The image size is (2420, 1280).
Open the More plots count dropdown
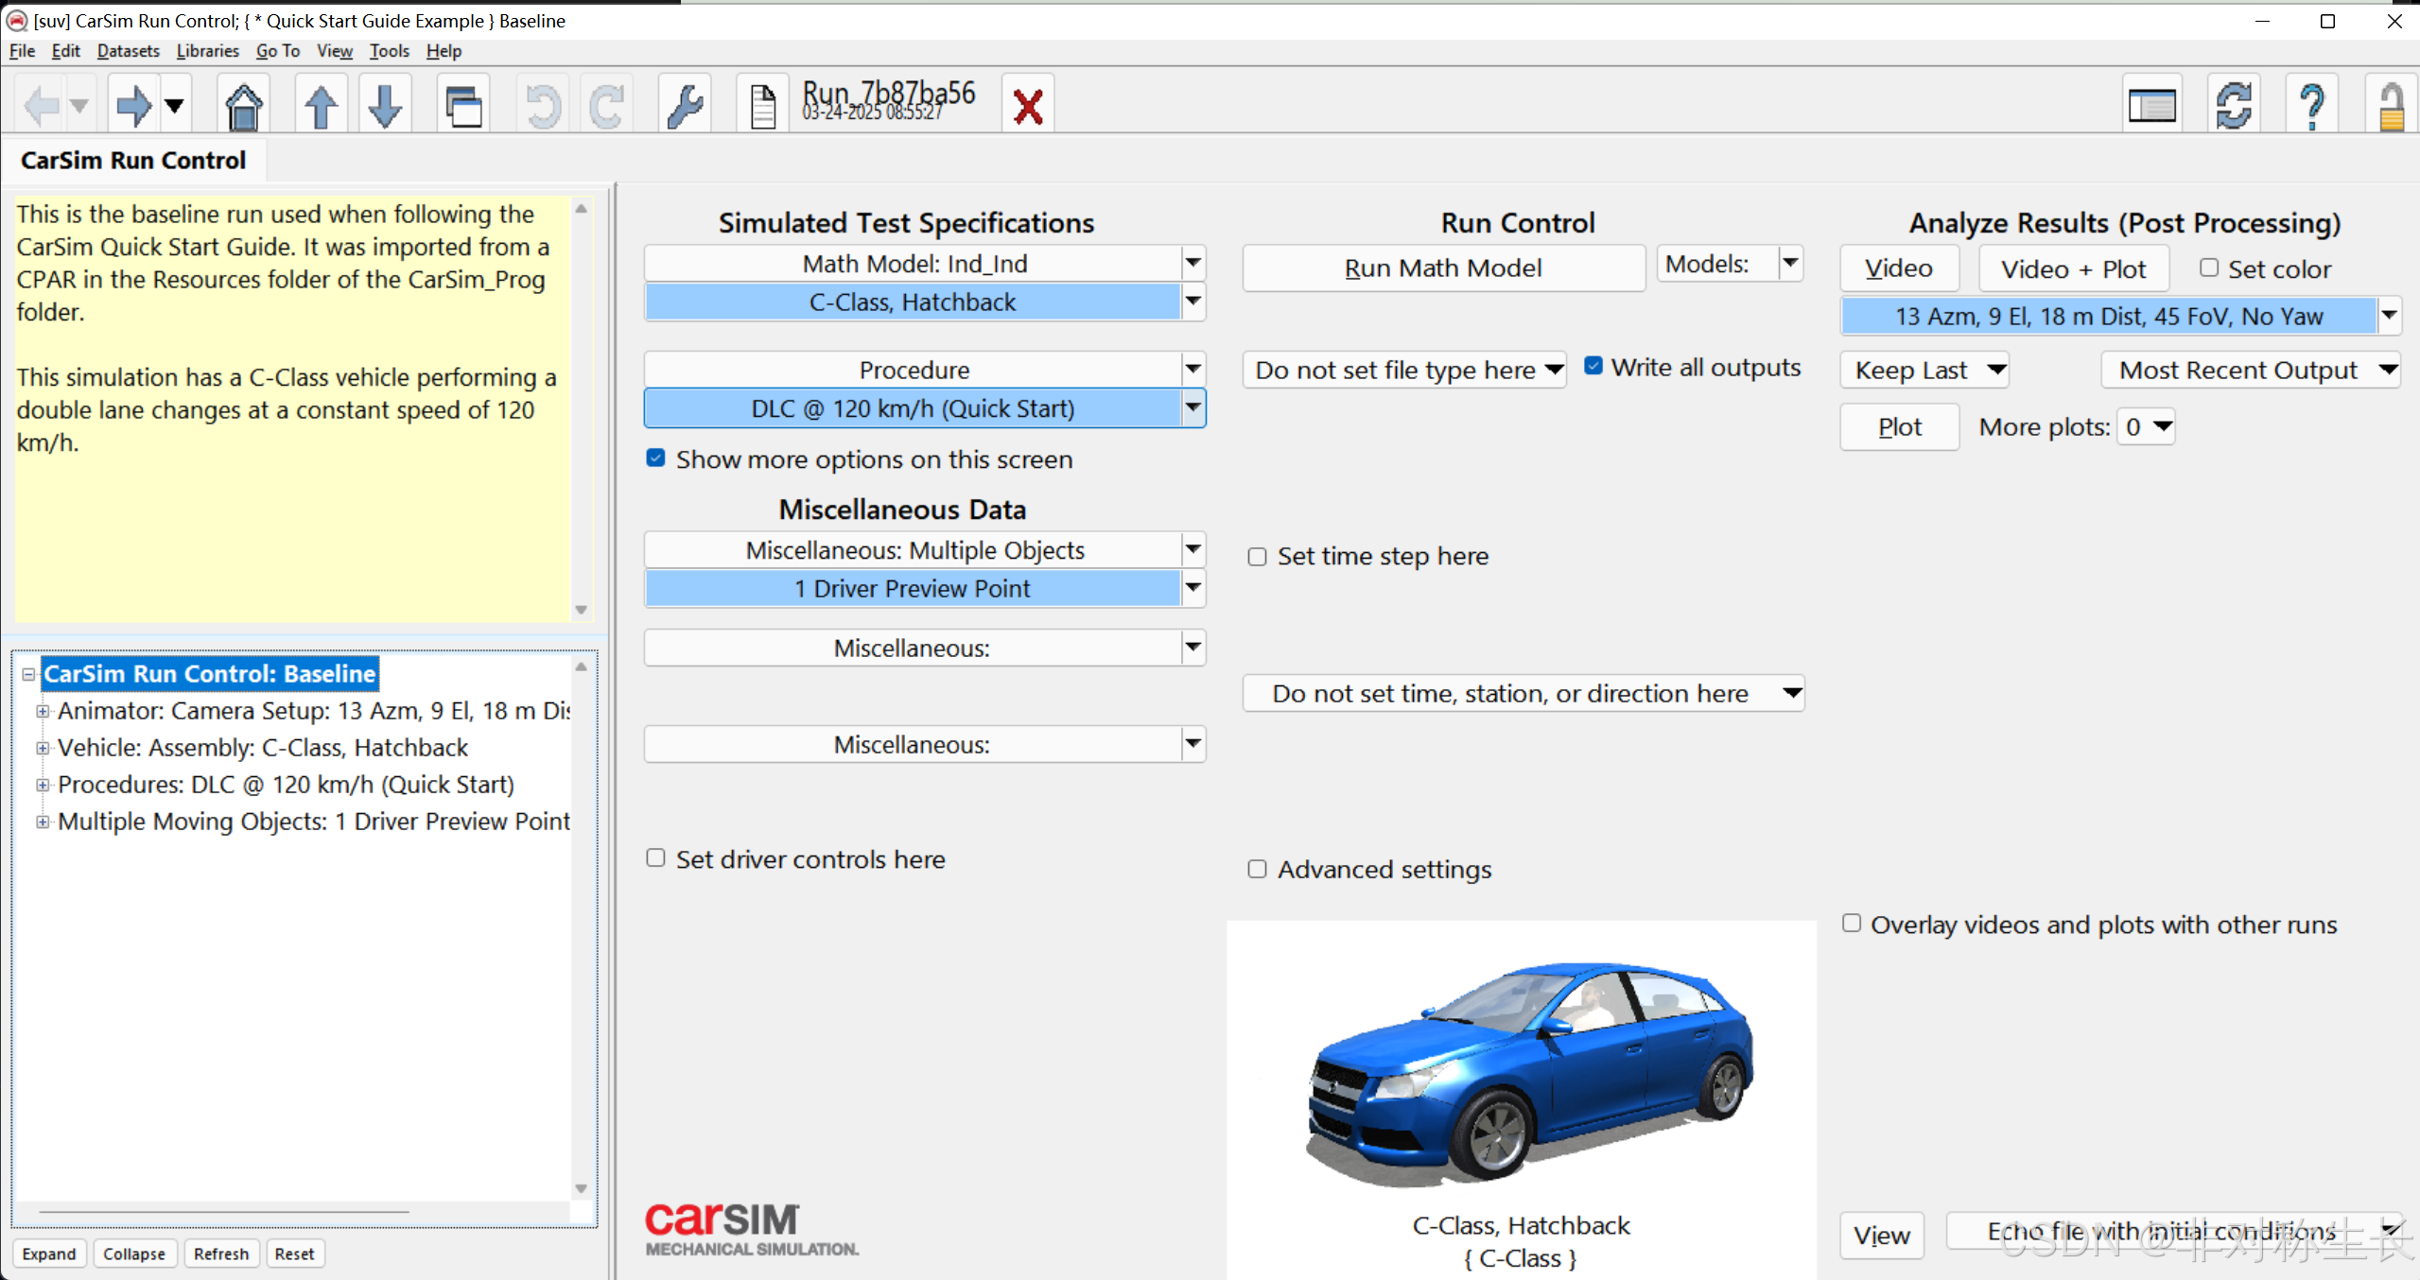2146,427
